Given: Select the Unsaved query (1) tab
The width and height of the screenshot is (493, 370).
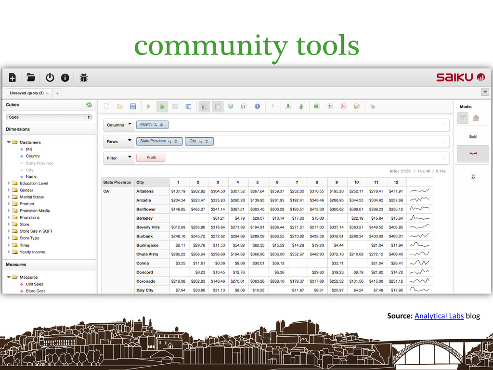Looking at the screenshot, I should tap(27, 93).
